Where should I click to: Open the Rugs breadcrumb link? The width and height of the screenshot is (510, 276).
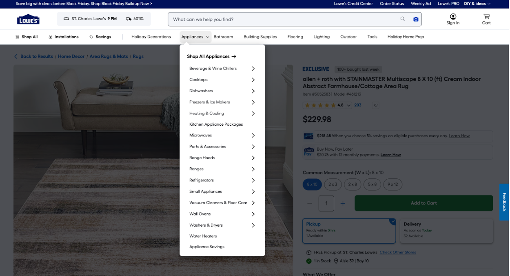pos(138,56)
